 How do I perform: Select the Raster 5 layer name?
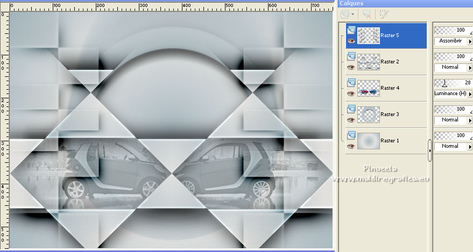pos(390,35)
